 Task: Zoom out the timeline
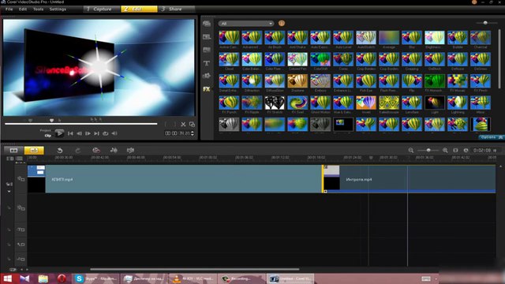pyautogui.click(x=411, y=151)
